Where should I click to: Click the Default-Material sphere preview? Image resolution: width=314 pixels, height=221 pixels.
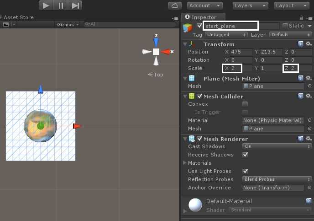(x=195, y=205)
